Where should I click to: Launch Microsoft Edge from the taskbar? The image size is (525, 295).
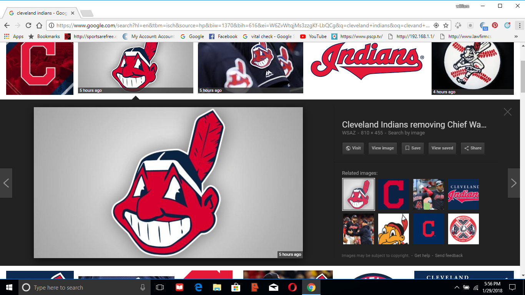[198, 287]
